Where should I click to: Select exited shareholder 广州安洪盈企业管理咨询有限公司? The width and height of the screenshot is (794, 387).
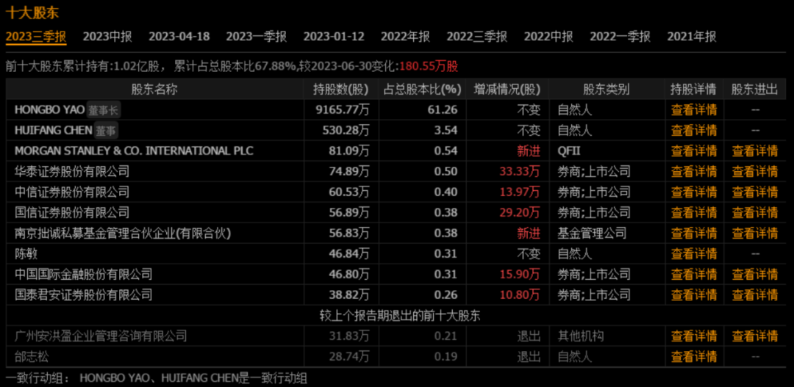[101, 336]
